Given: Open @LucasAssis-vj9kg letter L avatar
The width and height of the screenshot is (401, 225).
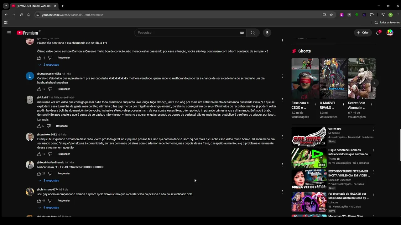Looking at the screenshot, I should [x=30, y=76].
